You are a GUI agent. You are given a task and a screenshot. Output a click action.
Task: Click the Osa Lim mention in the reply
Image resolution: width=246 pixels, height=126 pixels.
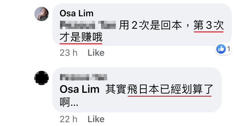(x=80, y=89)
